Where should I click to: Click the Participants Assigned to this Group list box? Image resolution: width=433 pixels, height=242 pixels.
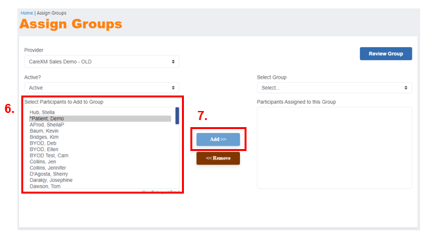(334, 148)
